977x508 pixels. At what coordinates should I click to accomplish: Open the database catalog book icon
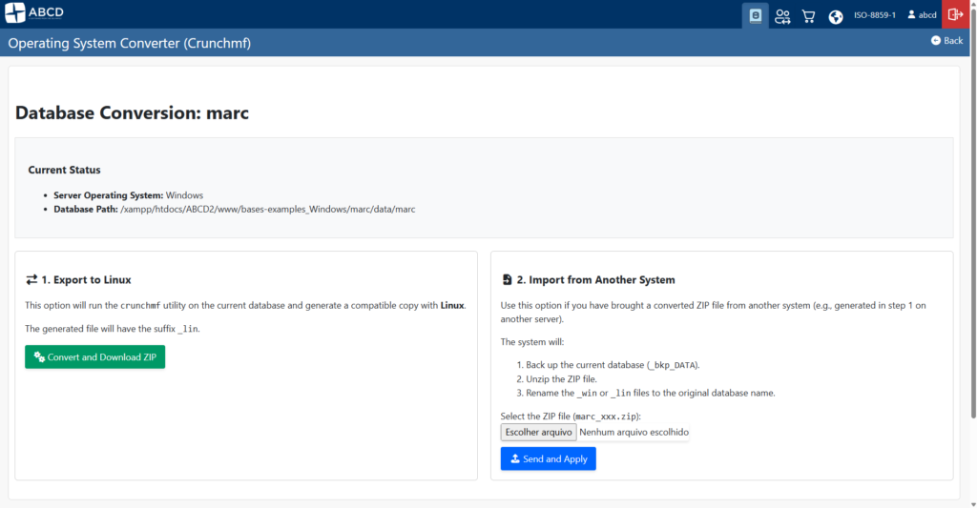pos(756,15)
